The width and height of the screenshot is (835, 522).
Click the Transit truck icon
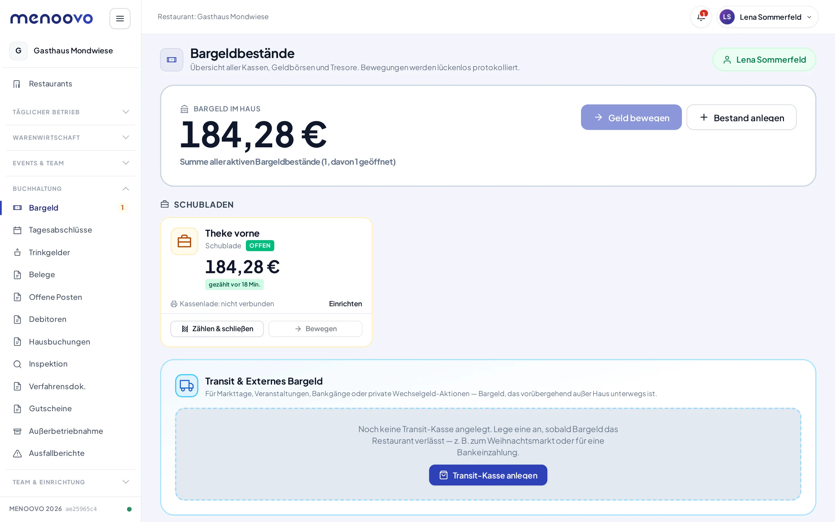click(x=187, y=385)
